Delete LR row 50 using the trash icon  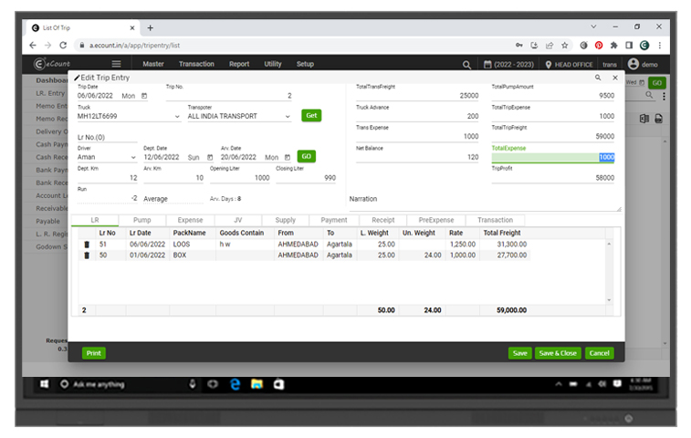87,255
